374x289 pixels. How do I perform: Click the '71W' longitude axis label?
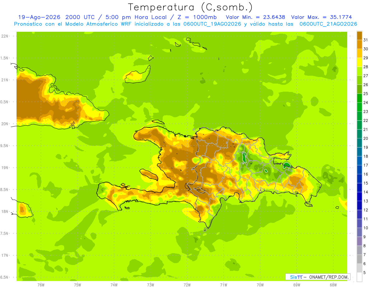223,285
